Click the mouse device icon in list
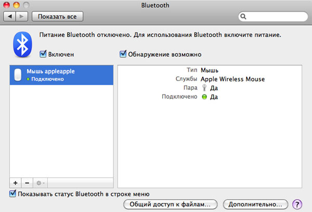This screenshot has width=312, height=212. point(18,75)
